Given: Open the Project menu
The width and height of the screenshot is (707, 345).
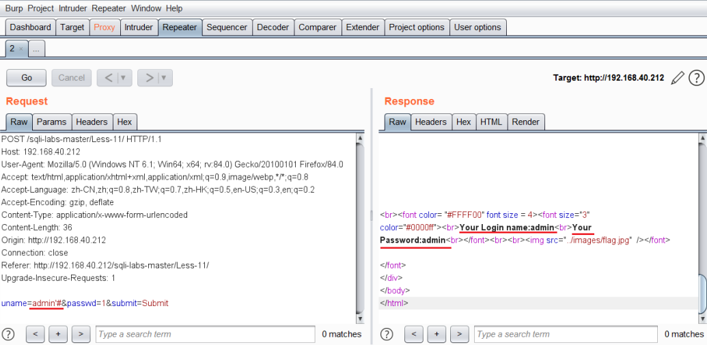Looking at the screenshot, I should click(x=40, y=8).
